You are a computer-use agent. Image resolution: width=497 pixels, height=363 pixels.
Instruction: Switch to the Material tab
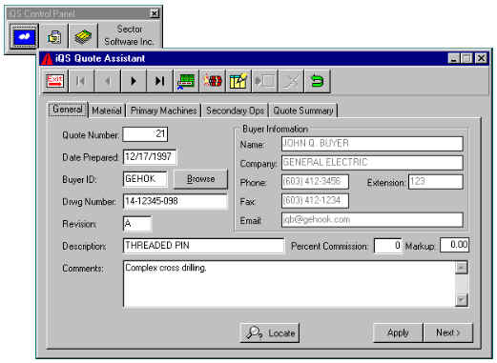point(107,111)
